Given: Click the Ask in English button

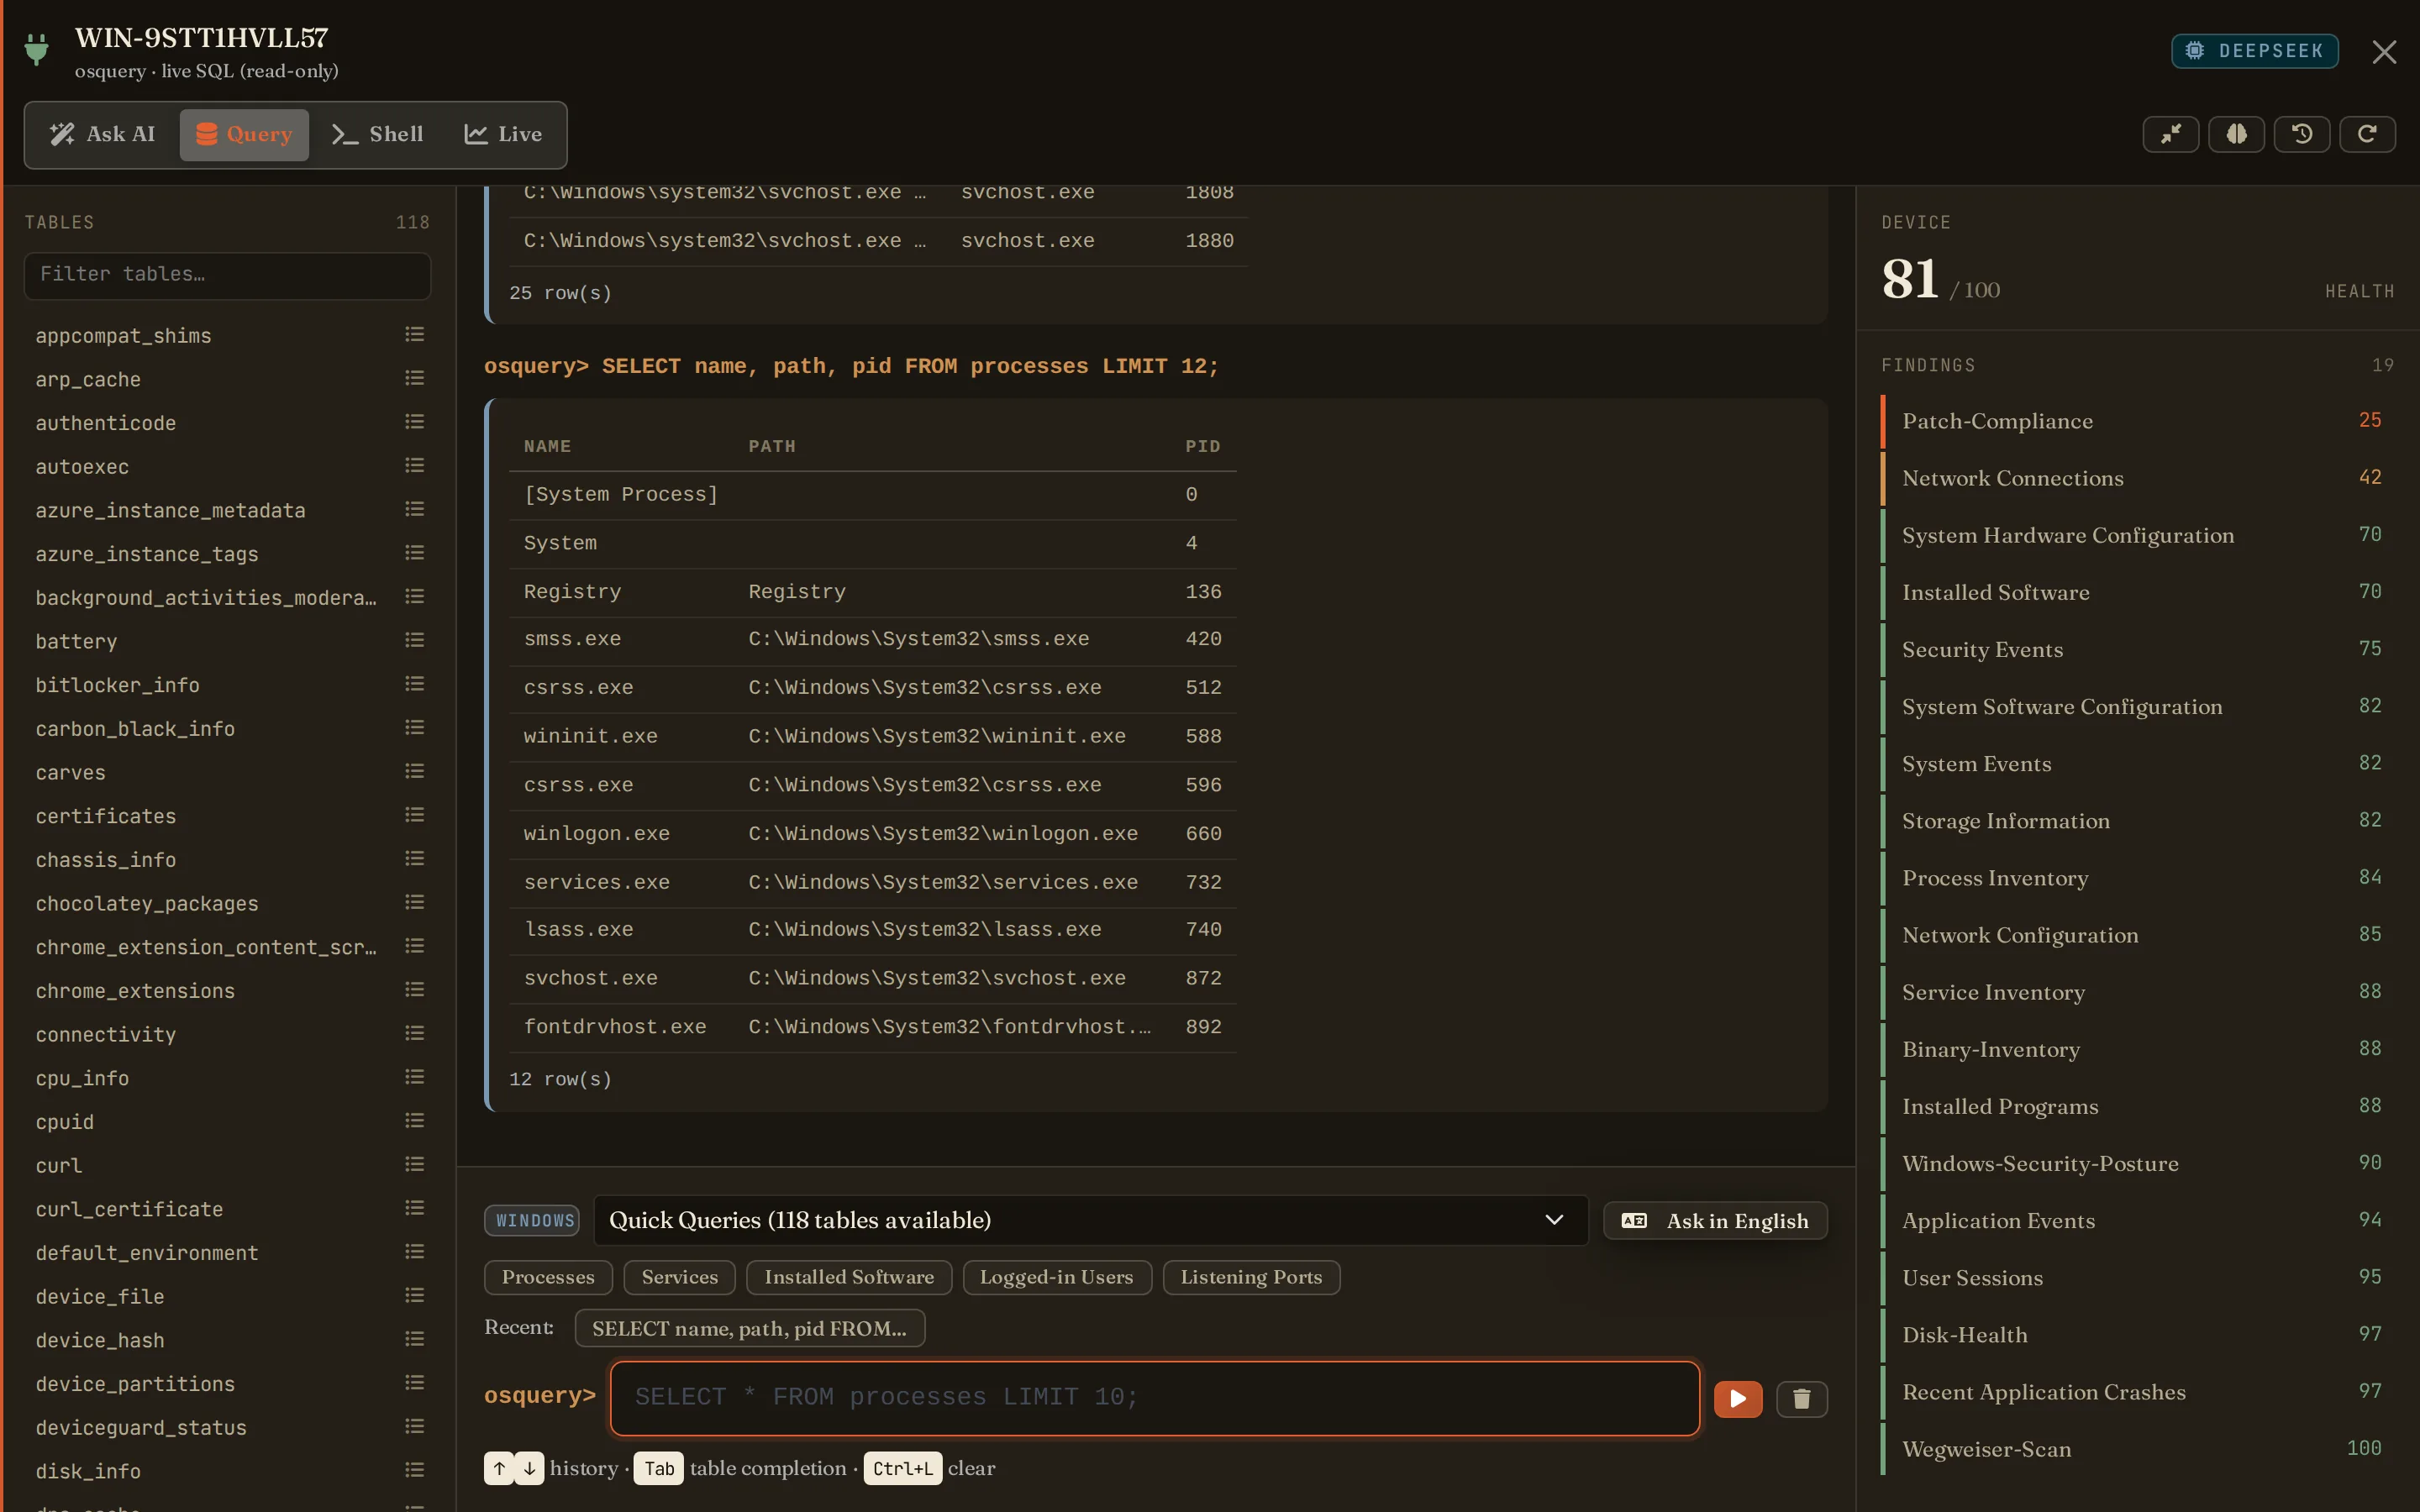Looking at the screenshot, I should click(x=1715, y=1221).
